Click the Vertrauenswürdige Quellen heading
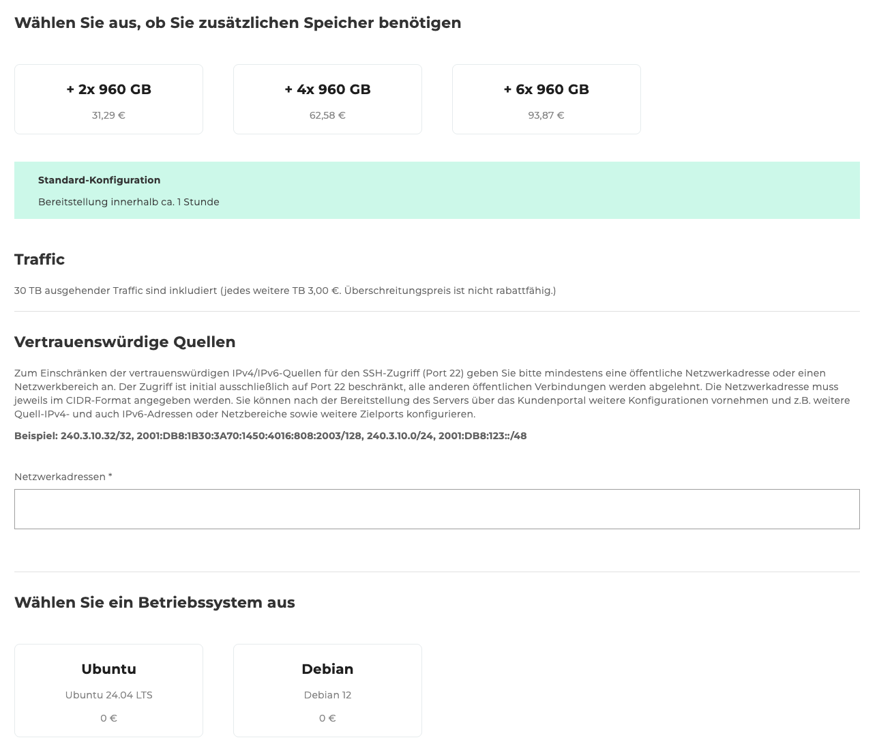 click(125, 342)
